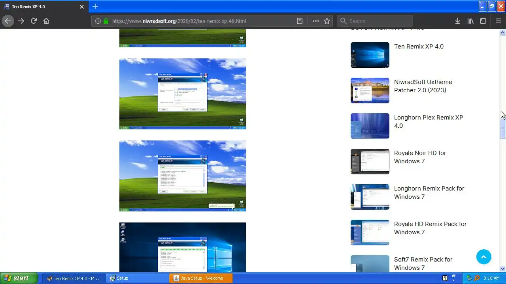The width and height of the screenshot is (506, 284).
Task: Click the help question mark tray icon
Action: (x=445, y=278)
